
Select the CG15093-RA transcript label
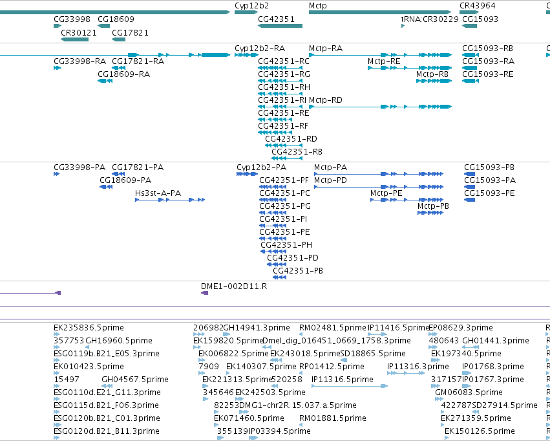488,61
